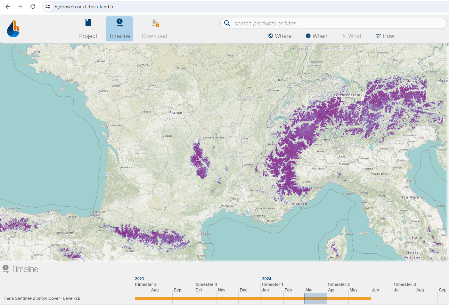
Task: Open the What filter option
Action: point(352,36)
